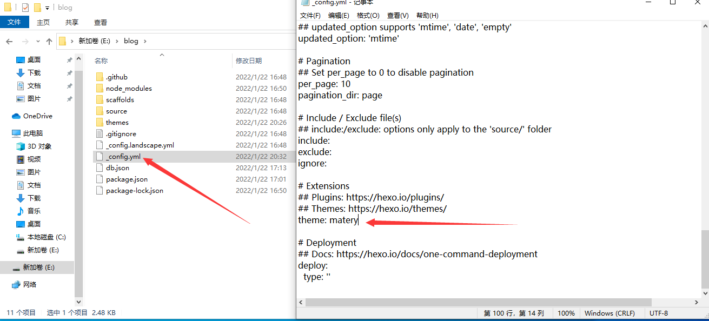This screenshot has width=709, height=321.
Task: Click the themes folder icon
Action: 99,122
